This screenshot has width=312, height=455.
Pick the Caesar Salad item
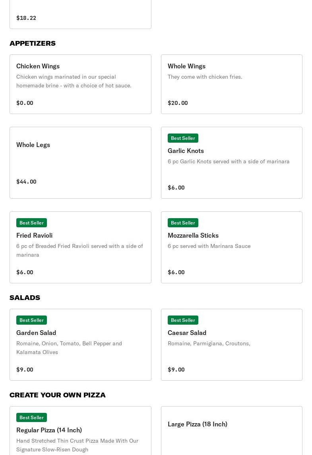click(187, 333)
